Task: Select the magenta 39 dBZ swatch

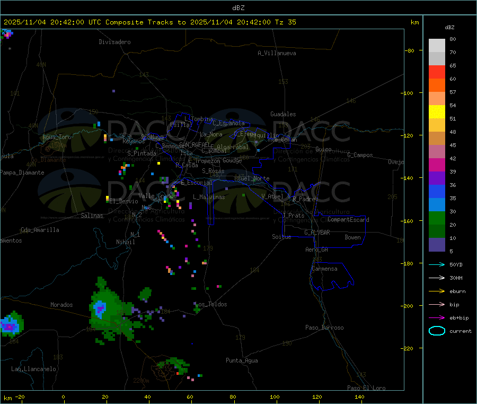Action: coord(437,165)
